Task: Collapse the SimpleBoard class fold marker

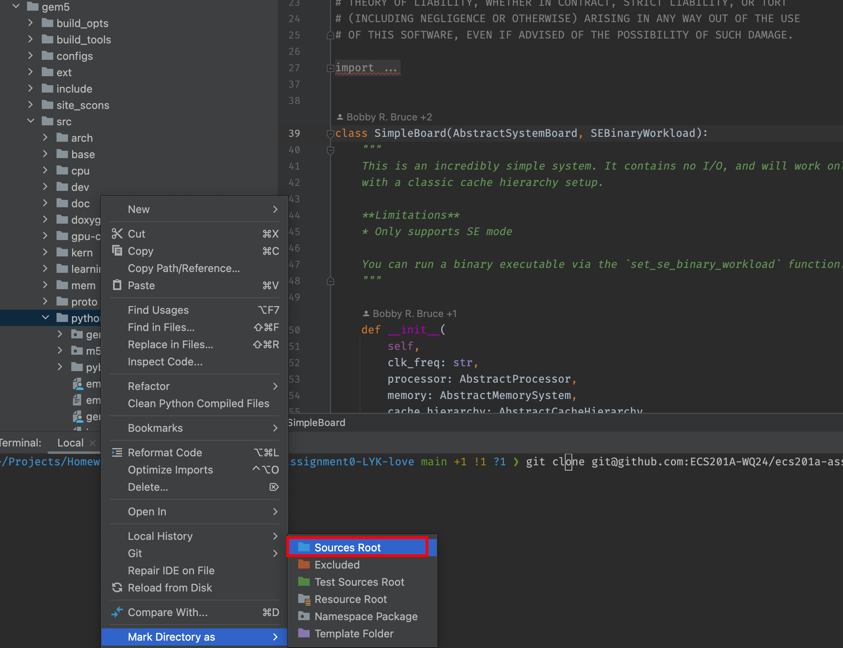Action: point(330,134)
